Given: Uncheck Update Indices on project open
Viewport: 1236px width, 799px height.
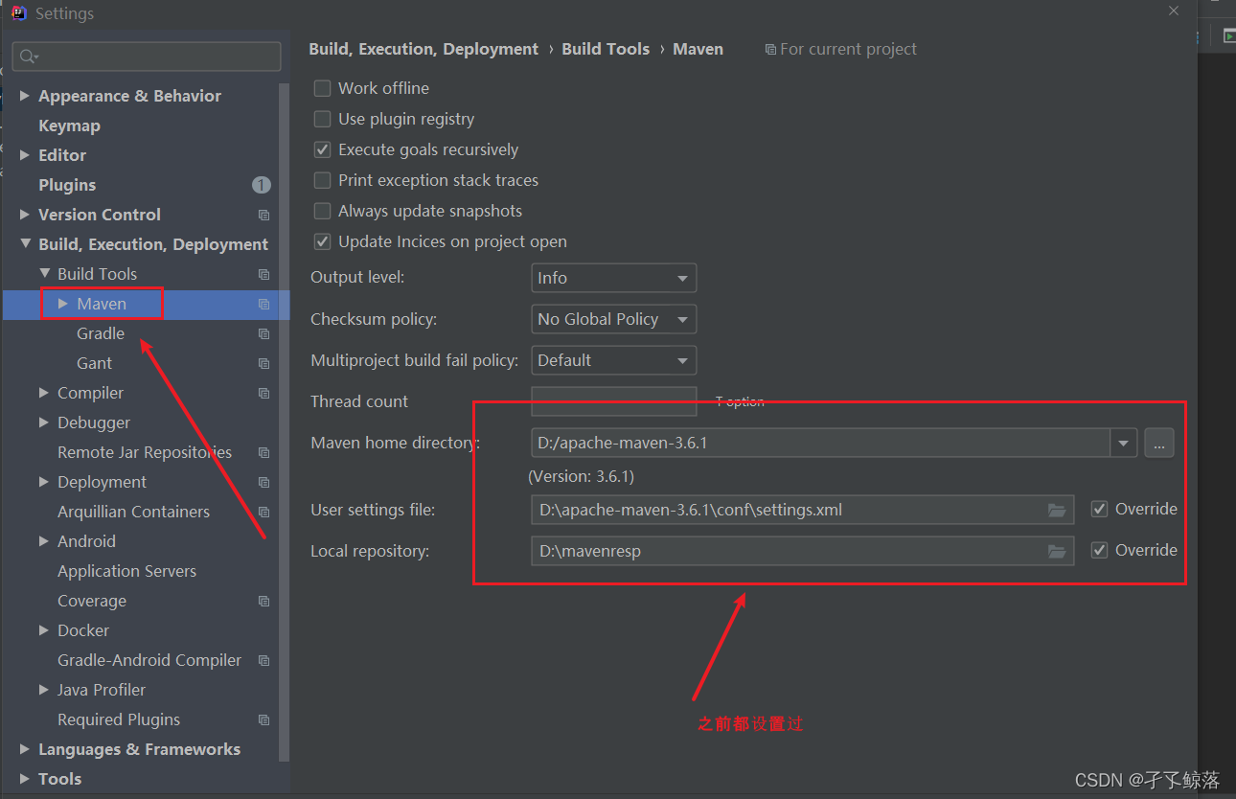Looking at the screenshot, I should point(323,241).
